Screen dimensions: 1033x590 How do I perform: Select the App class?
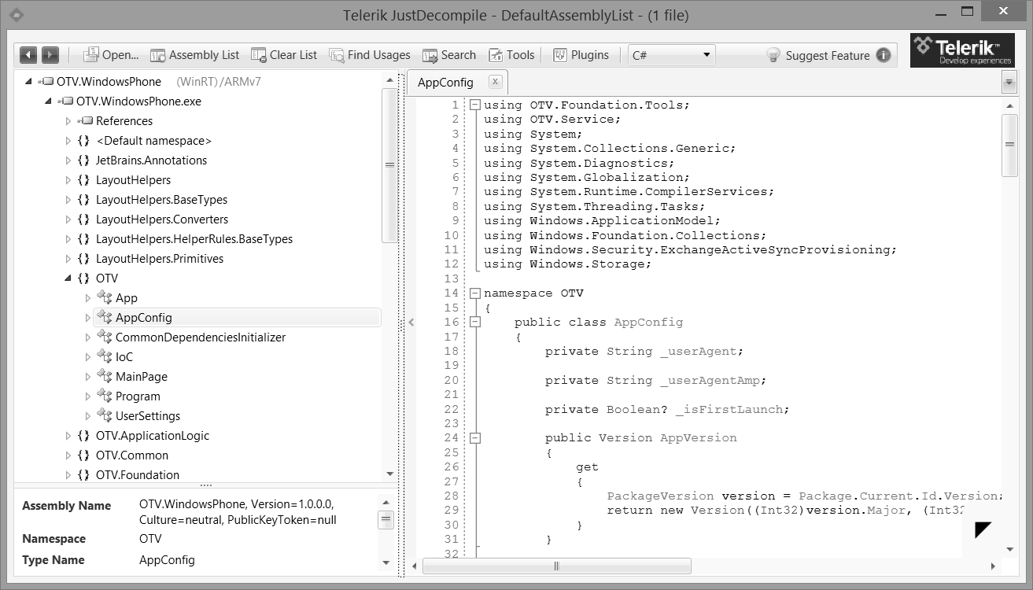(x=127, y=297)
